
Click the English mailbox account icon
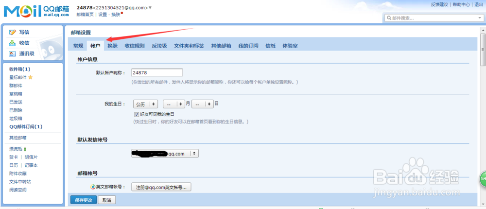click(92, 187)
